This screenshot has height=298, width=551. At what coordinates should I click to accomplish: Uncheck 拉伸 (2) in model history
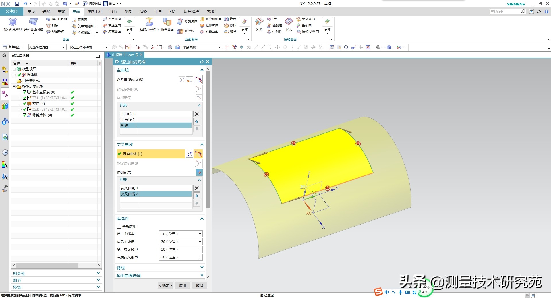[24, 103]
